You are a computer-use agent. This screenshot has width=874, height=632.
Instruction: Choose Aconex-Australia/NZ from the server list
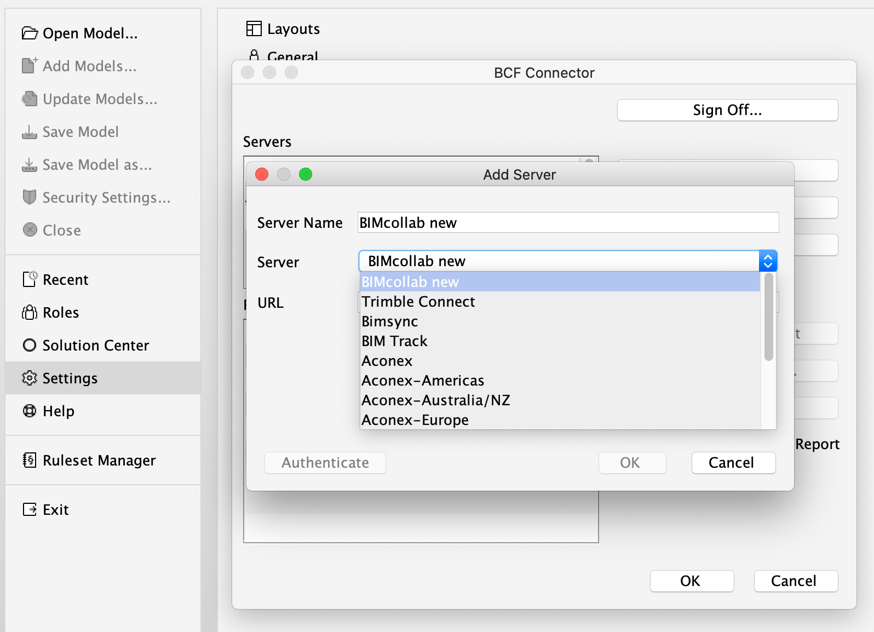pyautogui.click(x=560, y=400)
